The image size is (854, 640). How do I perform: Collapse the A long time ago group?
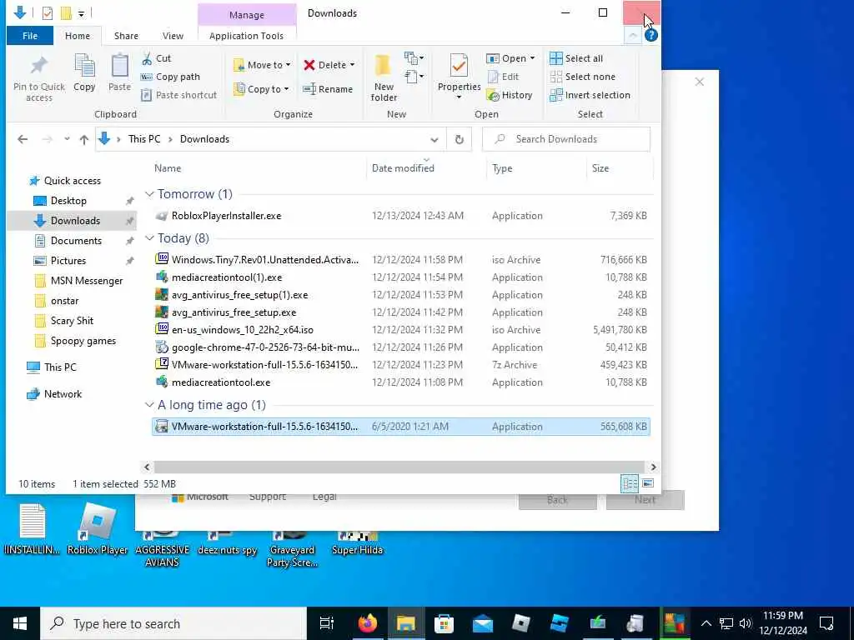tap(149, 405)
